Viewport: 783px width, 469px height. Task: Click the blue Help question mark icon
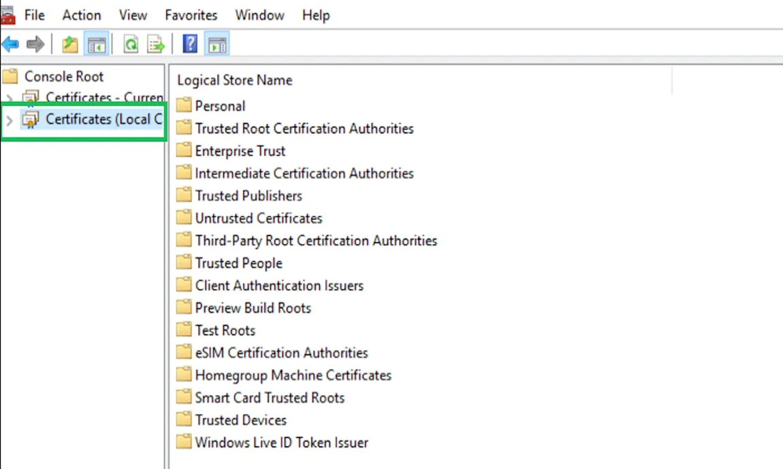[191, 45]
